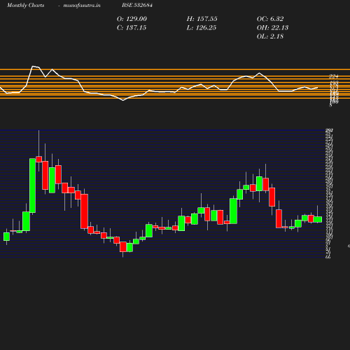Click the 'BSE 532684' symbol label
Viewport: 350px width, 350px height.
coord(137,5)
